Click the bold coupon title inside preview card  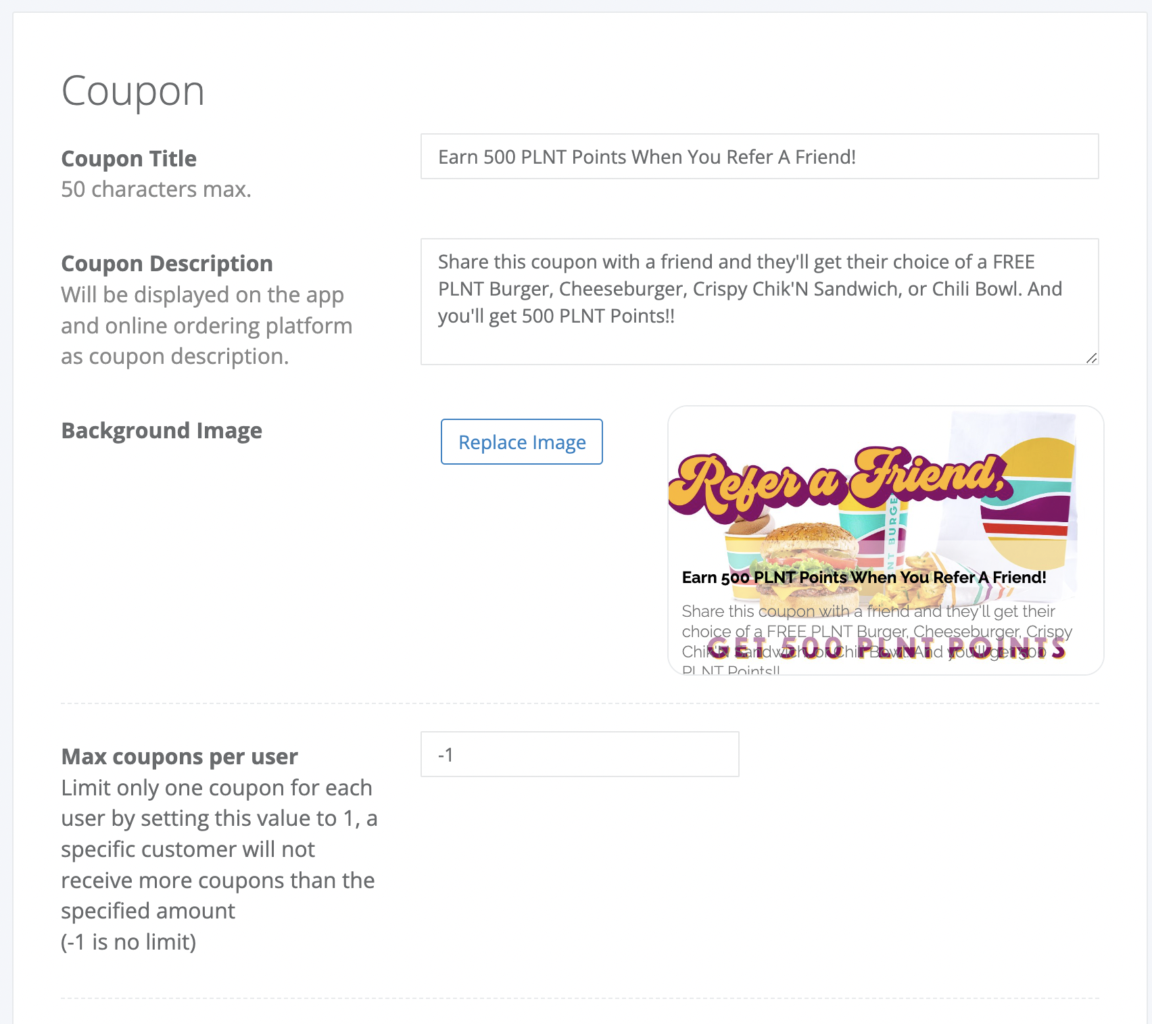point(863,577)
